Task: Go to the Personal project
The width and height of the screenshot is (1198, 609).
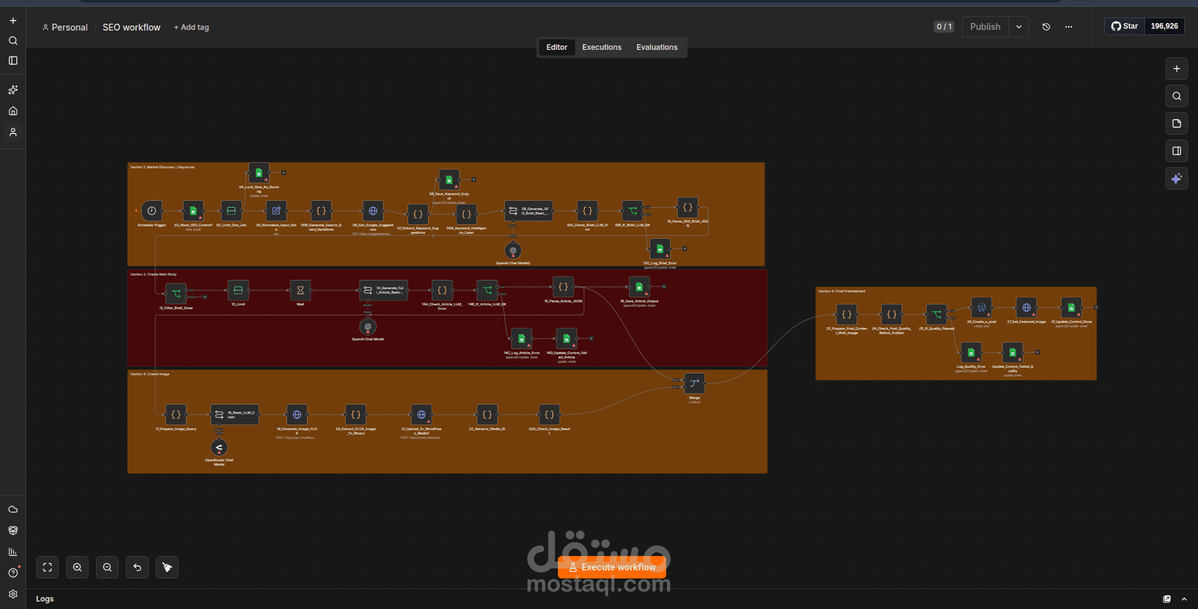Action: (65, 27)
